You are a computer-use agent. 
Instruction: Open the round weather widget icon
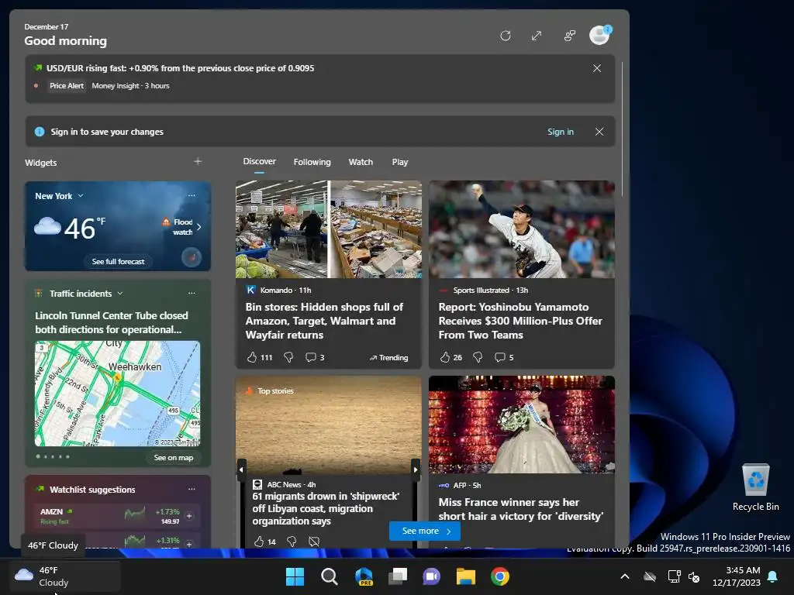tap(192, 257)
